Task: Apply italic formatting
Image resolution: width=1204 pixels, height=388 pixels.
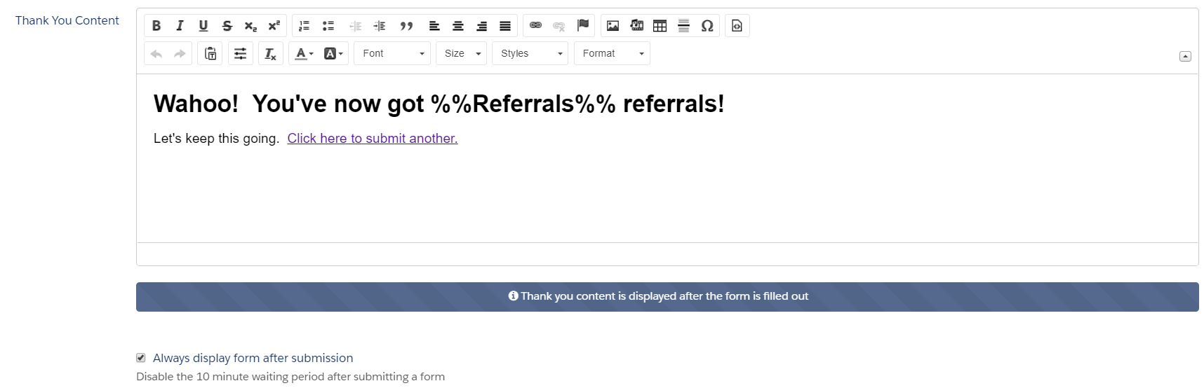Action: (x=180, y=26)
